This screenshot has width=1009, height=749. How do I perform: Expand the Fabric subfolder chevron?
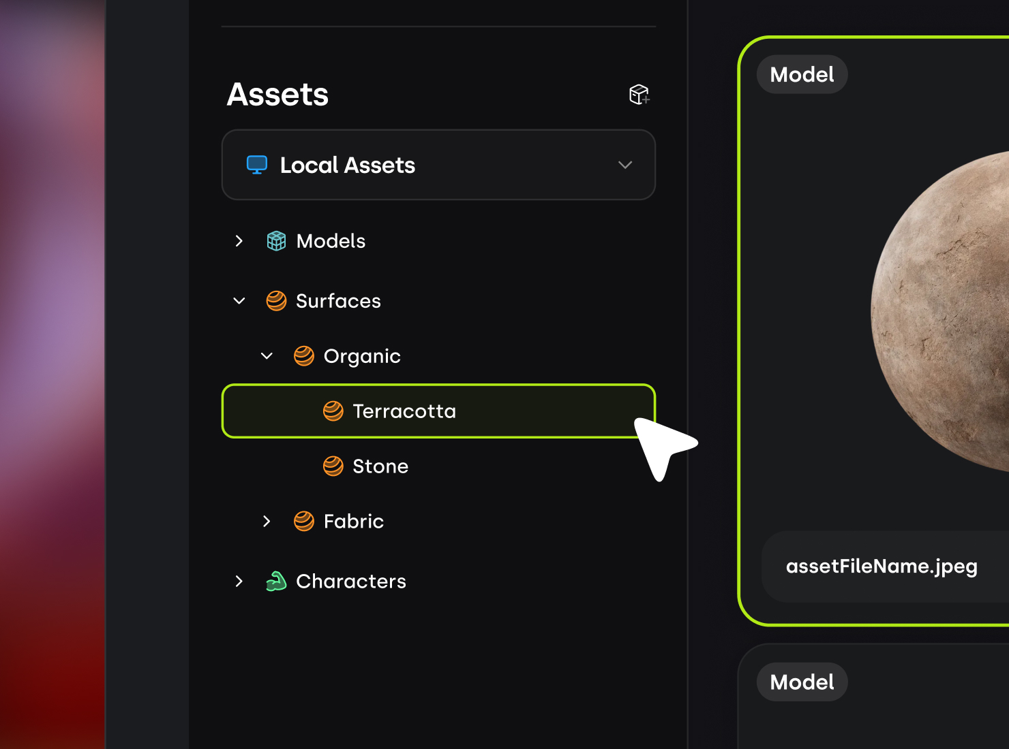tap(267, 522)
